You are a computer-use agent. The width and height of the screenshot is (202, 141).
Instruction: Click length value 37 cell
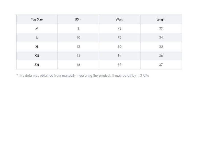point(161,65)
